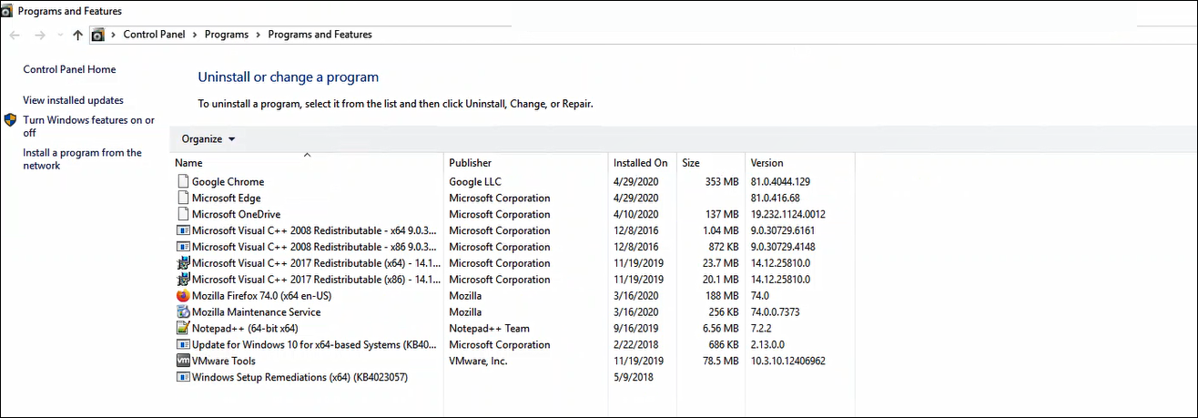Click the Windows features shield icon
The width and height of the screenshot is (1198, 418).
pyautogui.click(x=11, y=120)
